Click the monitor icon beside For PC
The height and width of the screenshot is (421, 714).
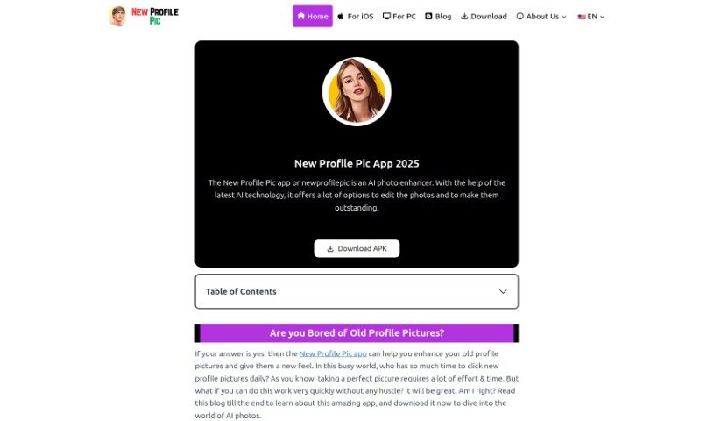386,16
